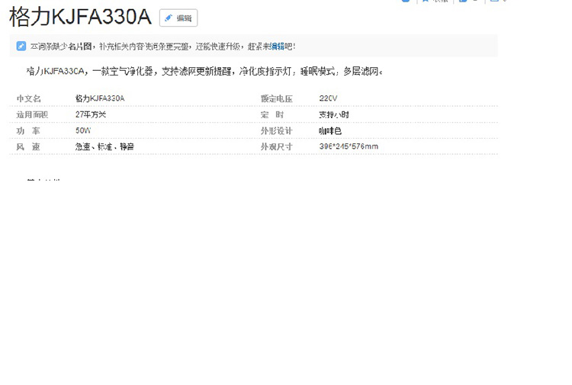This screenshot has width=572, height=385.
Task: Click the 中文名 label in the info table
Action: point(28,98)
